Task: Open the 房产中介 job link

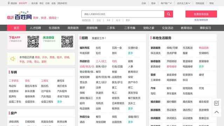Action: [x=133, y=82]
